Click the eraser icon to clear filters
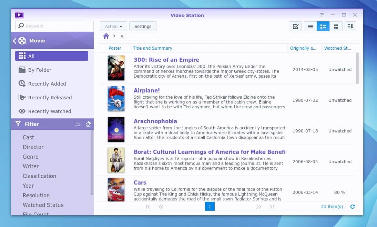The image size is (377, 227). coord(88,124)
